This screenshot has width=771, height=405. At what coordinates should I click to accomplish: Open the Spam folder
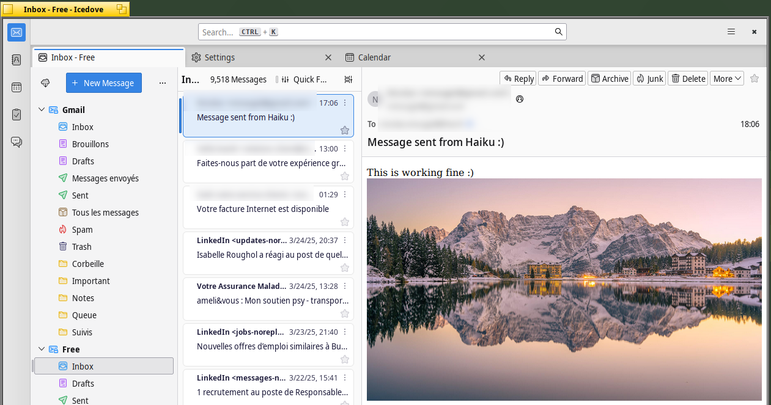[x=104, y=230]
